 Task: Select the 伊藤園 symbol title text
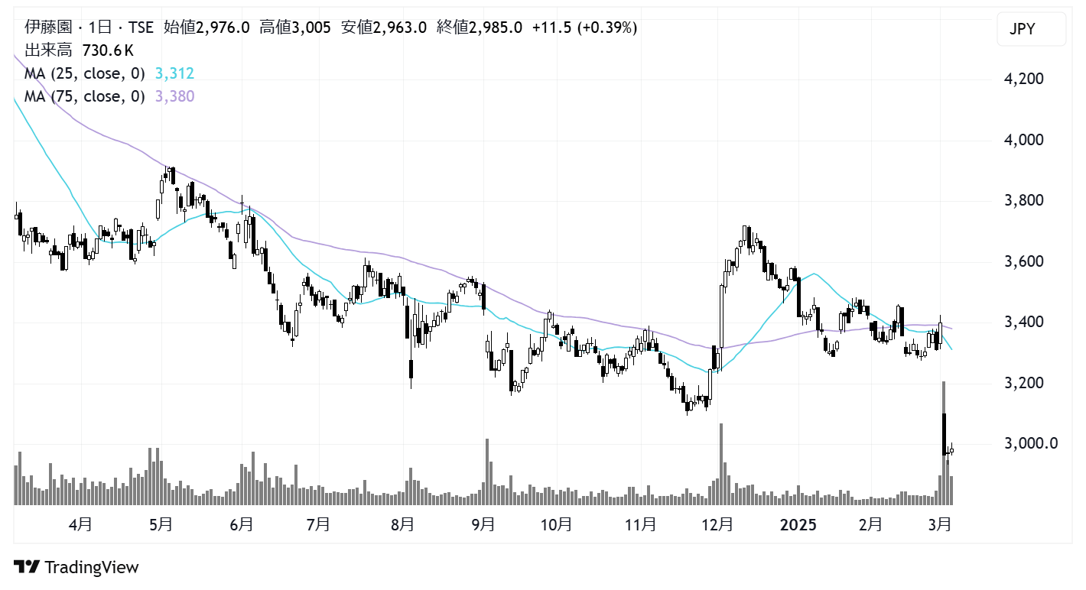pos(48,28)
